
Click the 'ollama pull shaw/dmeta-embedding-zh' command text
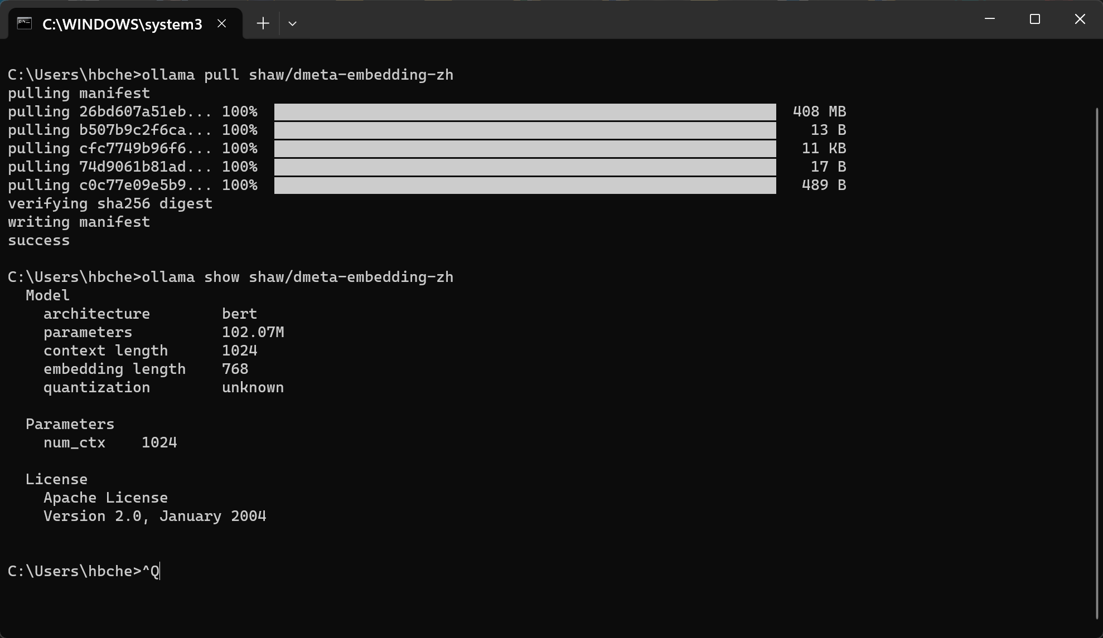click(297, 75)
